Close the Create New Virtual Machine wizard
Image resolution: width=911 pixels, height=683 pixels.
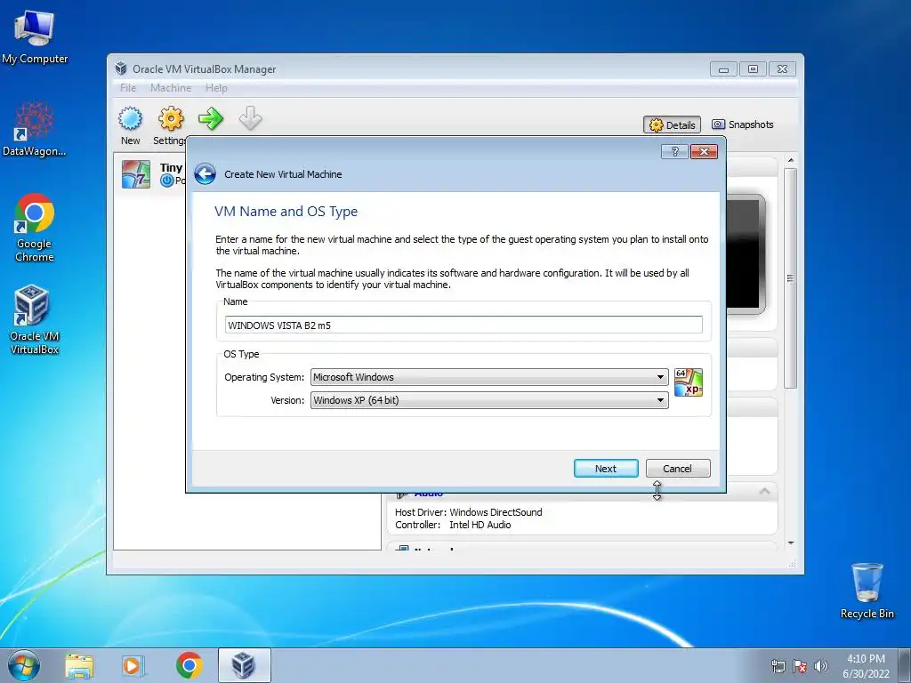[704, 151]
